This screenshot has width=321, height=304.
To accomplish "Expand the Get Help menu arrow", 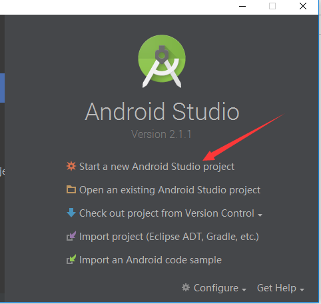I will 302,289.
